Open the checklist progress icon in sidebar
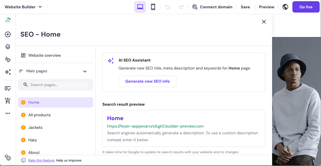The image size is (321, 166). point(8,21)
